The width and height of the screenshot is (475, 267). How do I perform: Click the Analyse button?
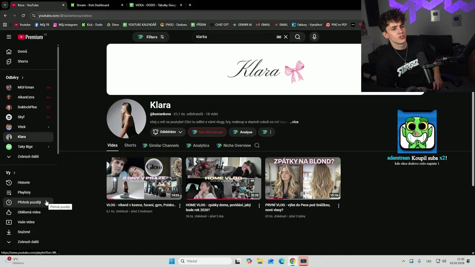point(243,132)
